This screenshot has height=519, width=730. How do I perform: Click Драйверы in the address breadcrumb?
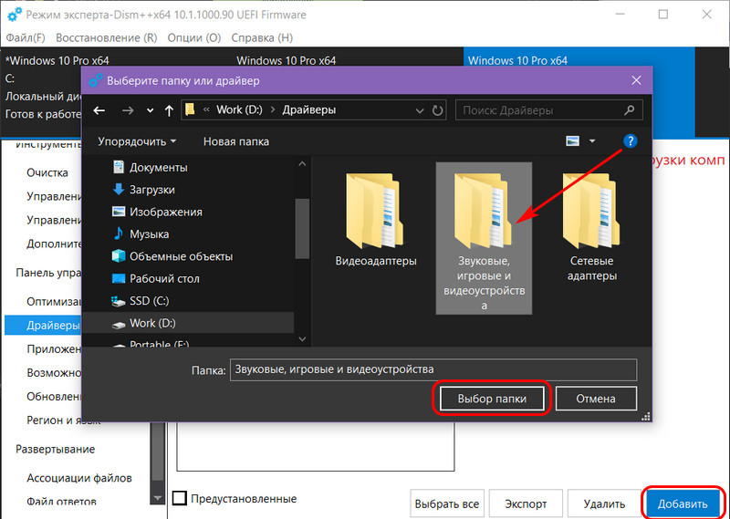pos(309,110)
